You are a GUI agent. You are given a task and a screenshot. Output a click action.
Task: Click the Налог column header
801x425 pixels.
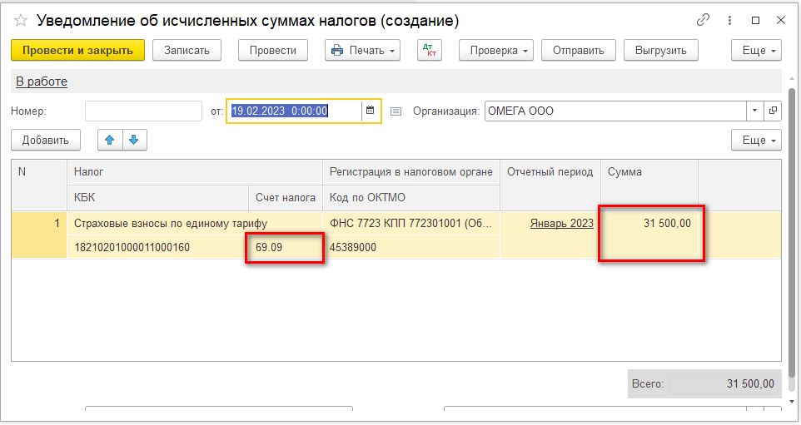pos(195,172)
